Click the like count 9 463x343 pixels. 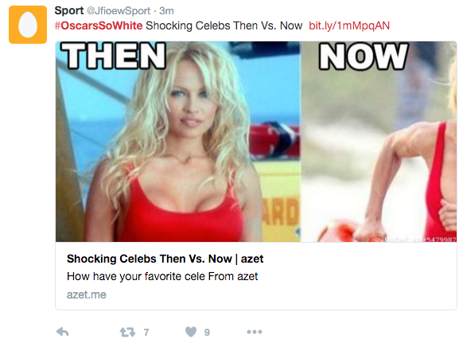207,333
